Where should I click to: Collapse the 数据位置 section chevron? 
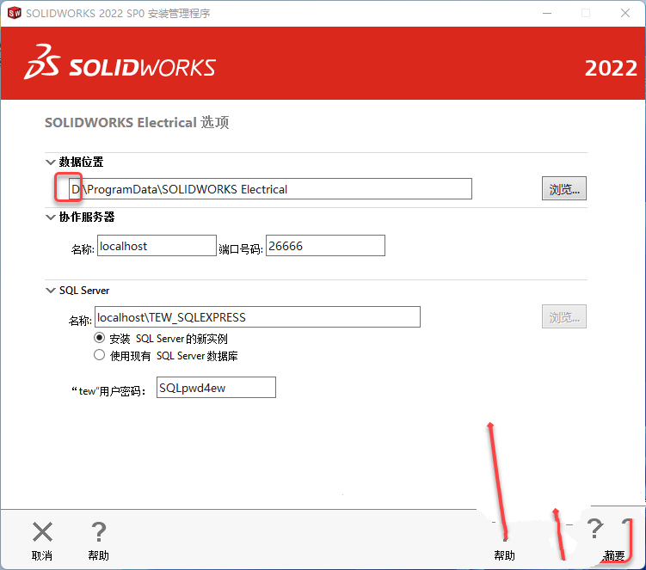coord(50,162)
